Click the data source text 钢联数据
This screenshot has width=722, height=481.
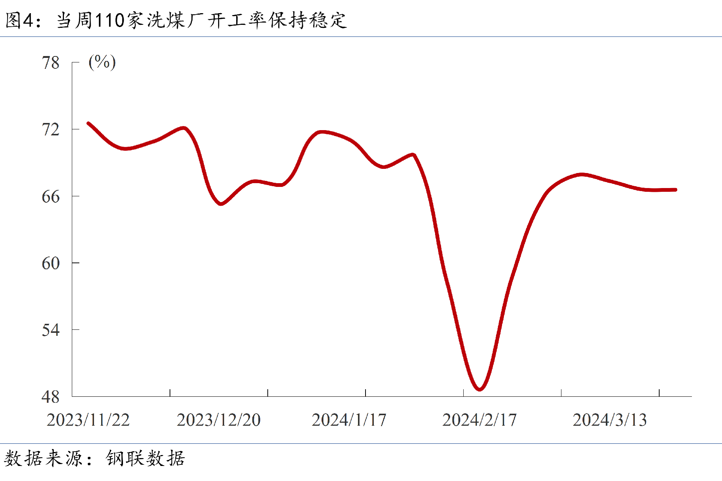click(145, 458)
